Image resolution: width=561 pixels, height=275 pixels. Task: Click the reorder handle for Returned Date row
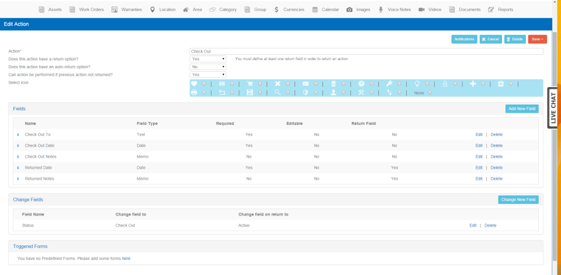click(18, 168)
